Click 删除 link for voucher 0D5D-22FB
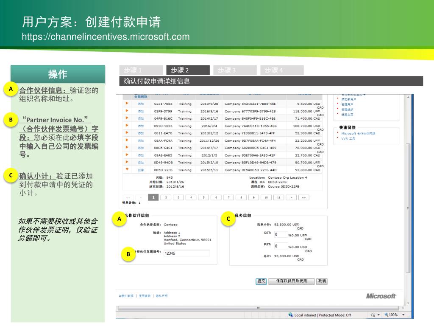Image resolution: width=434 pixels, height=326 pixels. pos(141,170)
